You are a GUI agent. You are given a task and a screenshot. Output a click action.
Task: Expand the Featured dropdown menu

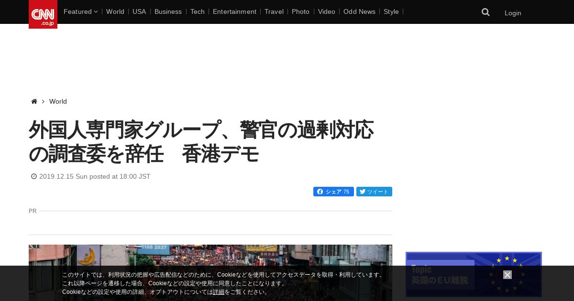point(80,11)
